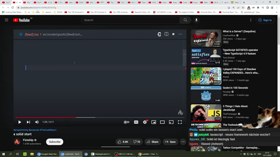The height and width of the screenshot is (157, 280).
Task: Cast video to TV
Action: (171, 122)
